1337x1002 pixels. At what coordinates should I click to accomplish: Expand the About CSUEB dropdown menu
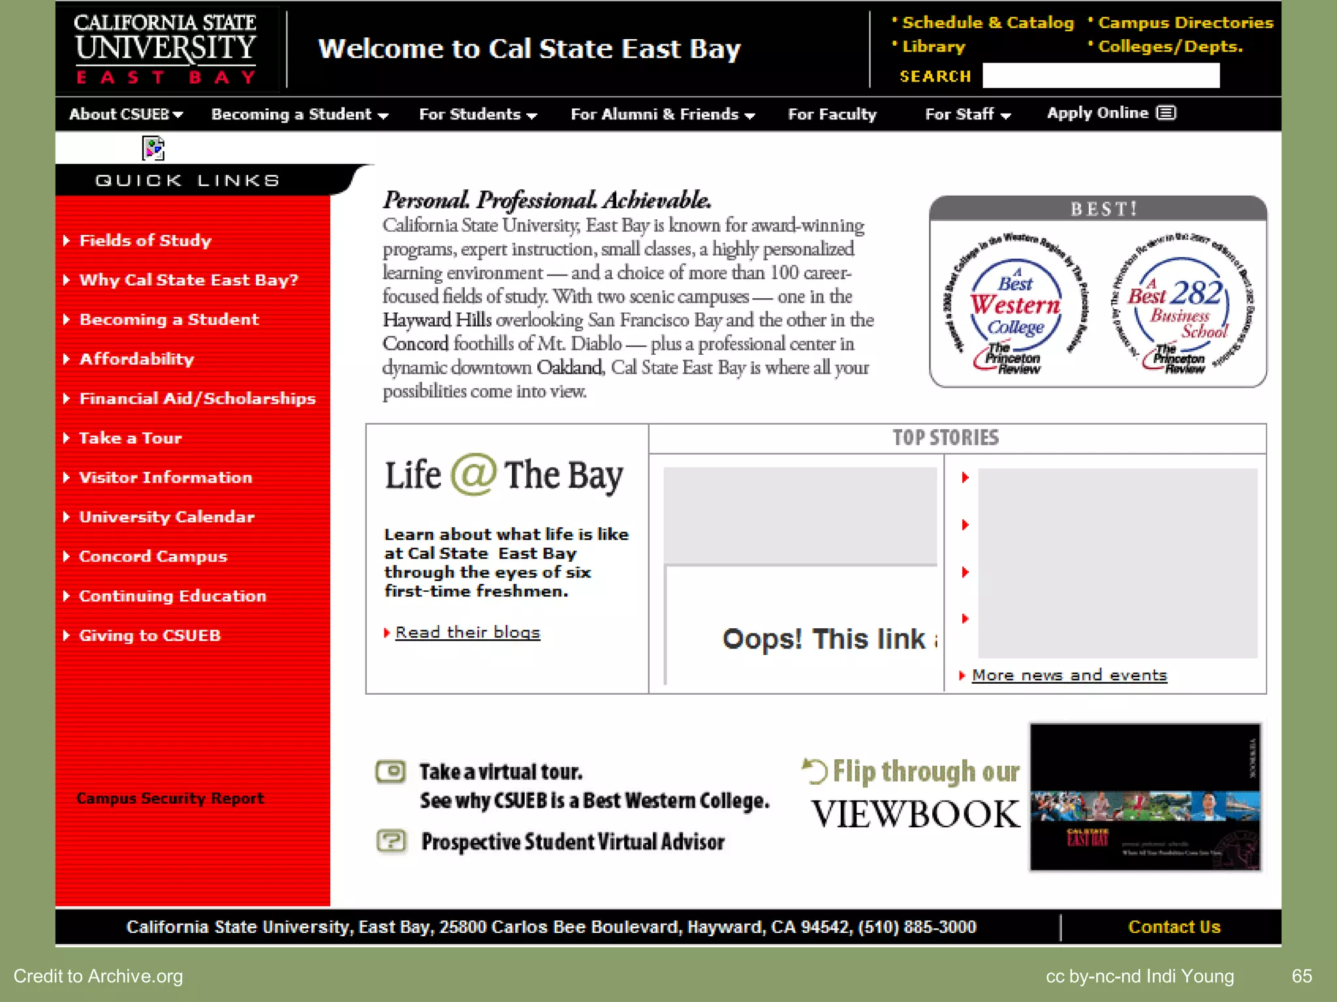tap(126, 114)
